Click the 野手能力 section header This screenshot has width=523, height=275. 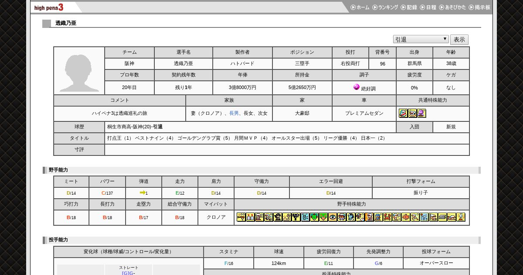(x=58, y=170)
